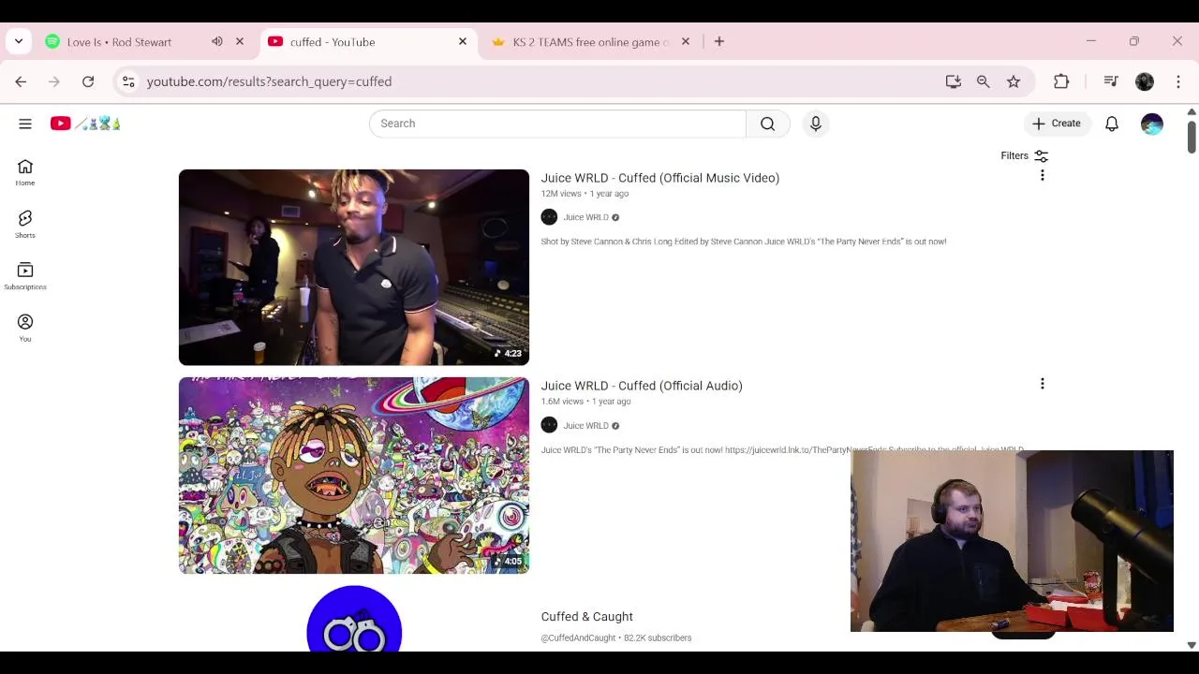Image resolution: width=1199 pixels, height=674 pixels.
Task: Close the cuffed - YouTube tab
Action: [463, 41]
